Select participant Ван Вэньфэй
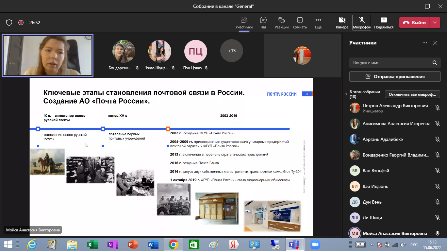 point(395,171)
